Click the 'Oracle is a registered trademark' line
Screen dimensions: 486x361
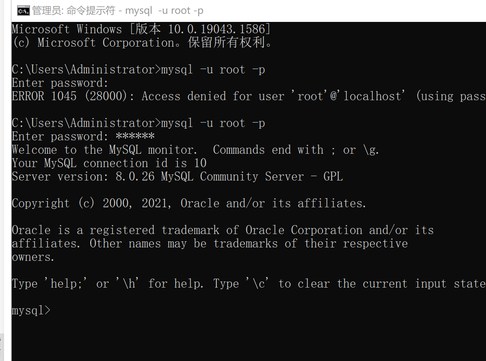pyautogui.click(x=222, y=230)
